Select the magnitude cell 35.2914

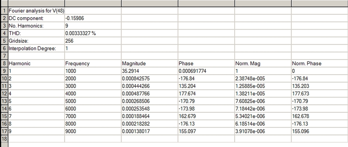(149, 71)
